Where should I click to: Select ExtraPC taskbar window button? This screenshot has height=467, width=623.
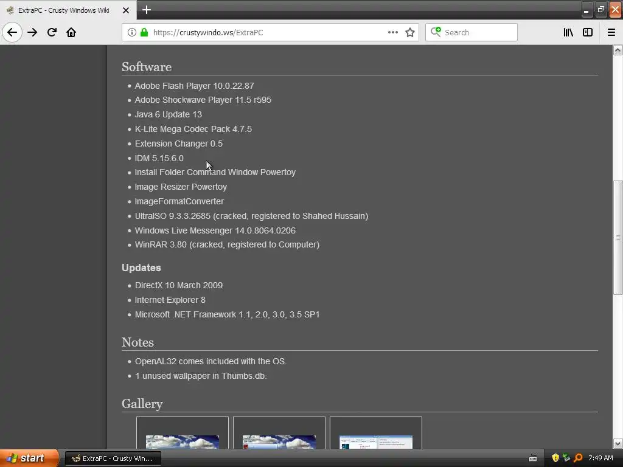point(113,458)
